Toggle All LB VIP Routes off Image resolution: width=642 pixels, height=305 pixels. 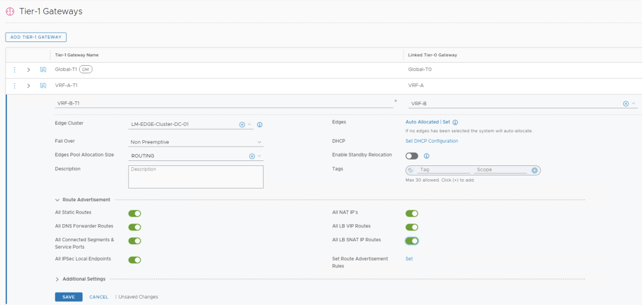coord(412,227)
